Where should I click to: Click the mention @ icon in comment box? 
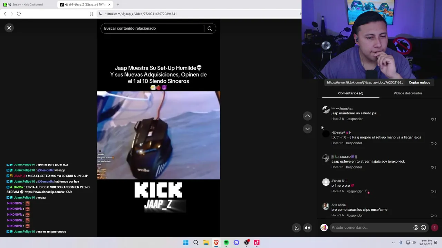point(416,228)
